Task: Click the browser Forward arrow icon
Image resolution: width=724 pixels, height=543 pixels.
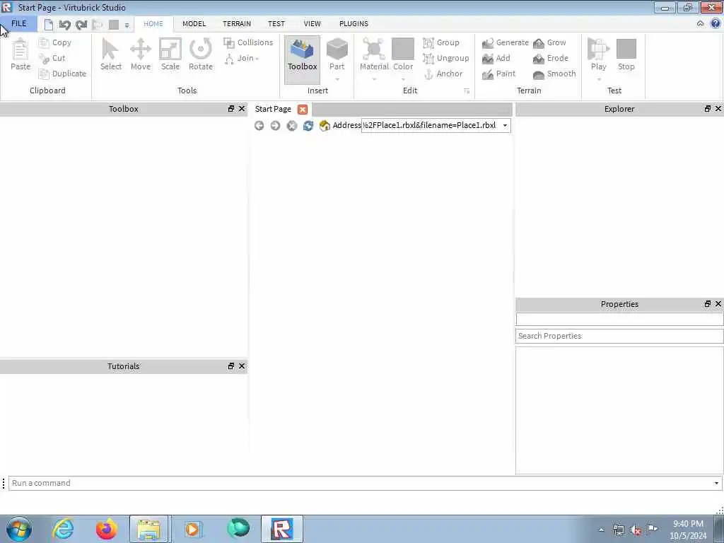Action: point(275,126)
